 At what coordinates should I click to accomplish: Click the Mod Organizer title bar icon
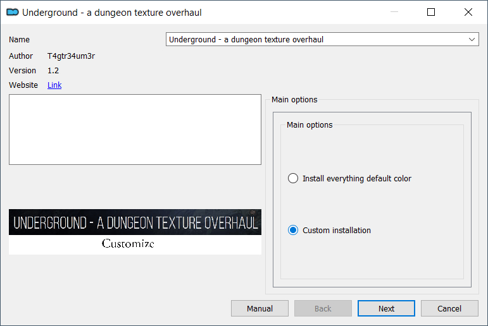[x=13, y=12]
